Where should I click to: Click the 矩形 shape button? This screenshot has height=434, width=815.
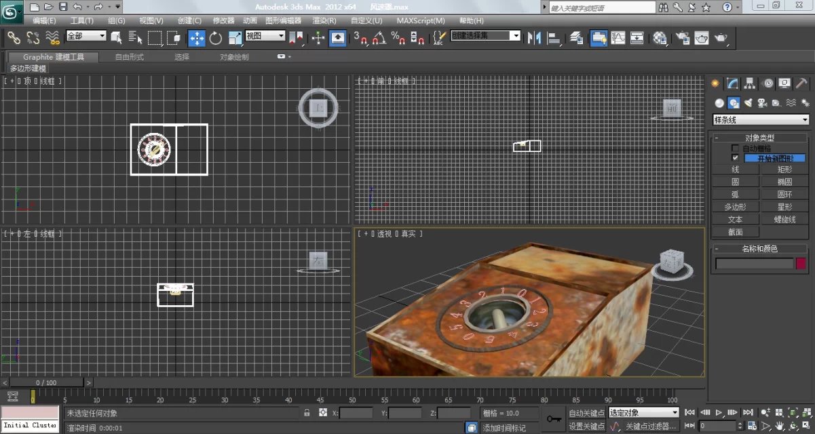point(784,170)
